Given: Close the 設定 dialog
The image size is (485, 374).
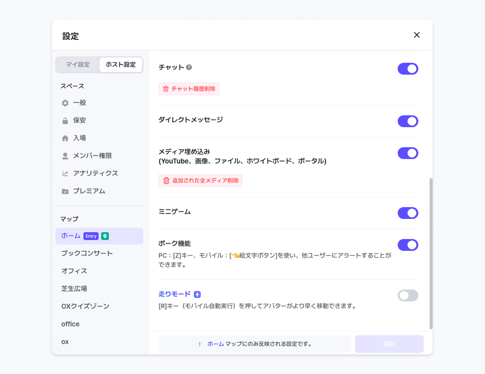Looking at the screenshot, I should coord(416,35).
